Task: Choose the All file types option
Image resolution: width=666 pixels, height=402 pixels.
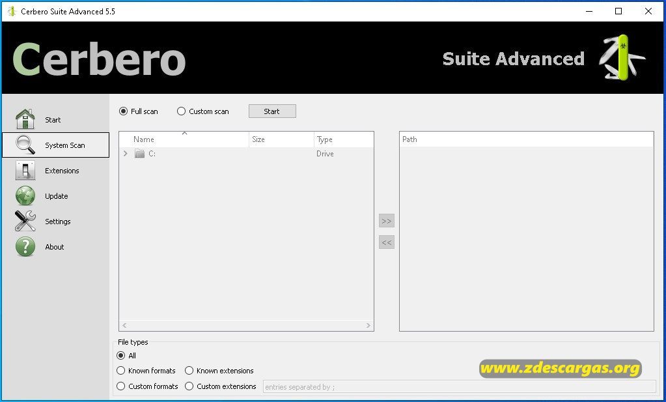Action: [120, 356]
